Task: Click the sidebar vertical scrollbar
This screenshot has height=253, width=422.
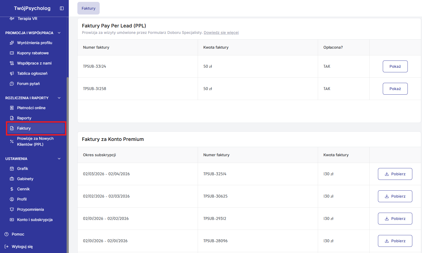Action: (68, 165)
